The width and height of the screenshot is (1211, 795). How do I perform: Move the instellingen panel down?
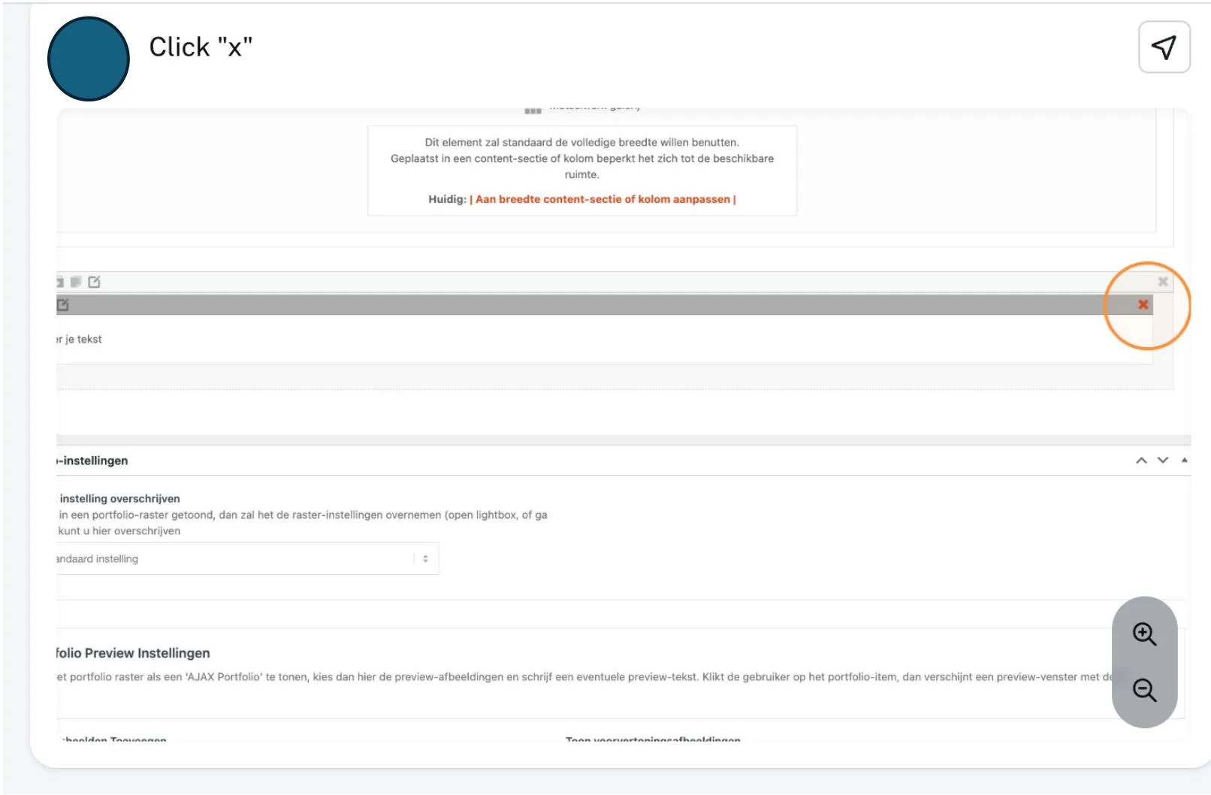click(1163, 460)
